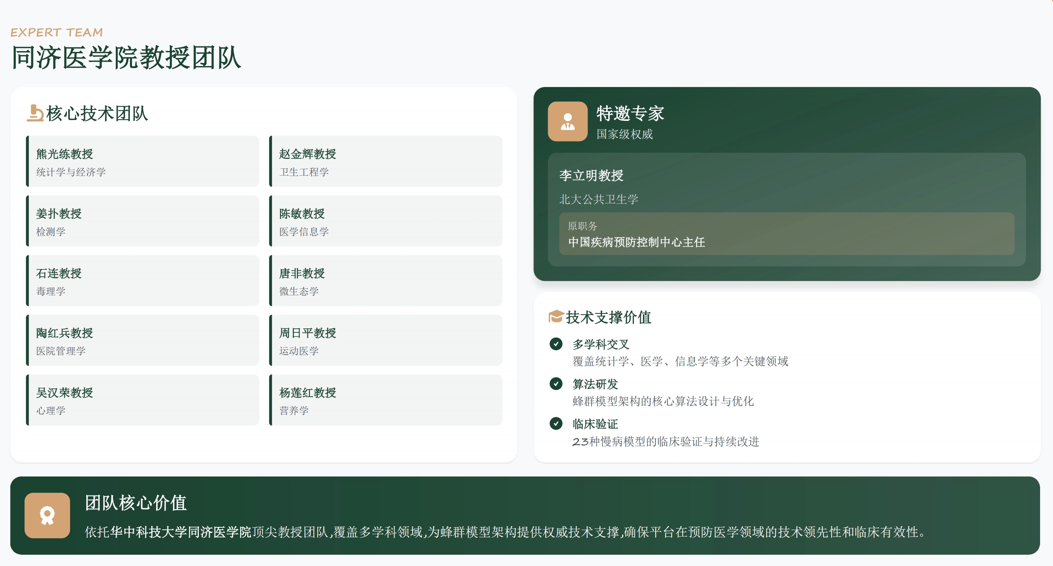Click the 杨莲红教授 营养学 card
1053x566 pixels.
(x=386, y=400)
